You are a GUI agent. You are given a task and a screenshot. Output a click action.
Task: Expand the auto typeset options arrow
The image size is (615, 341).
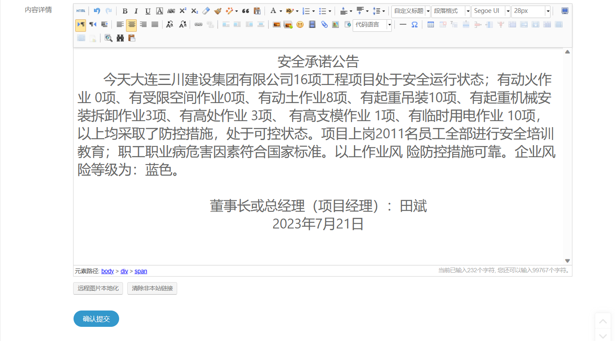click(x=237, y=12)
